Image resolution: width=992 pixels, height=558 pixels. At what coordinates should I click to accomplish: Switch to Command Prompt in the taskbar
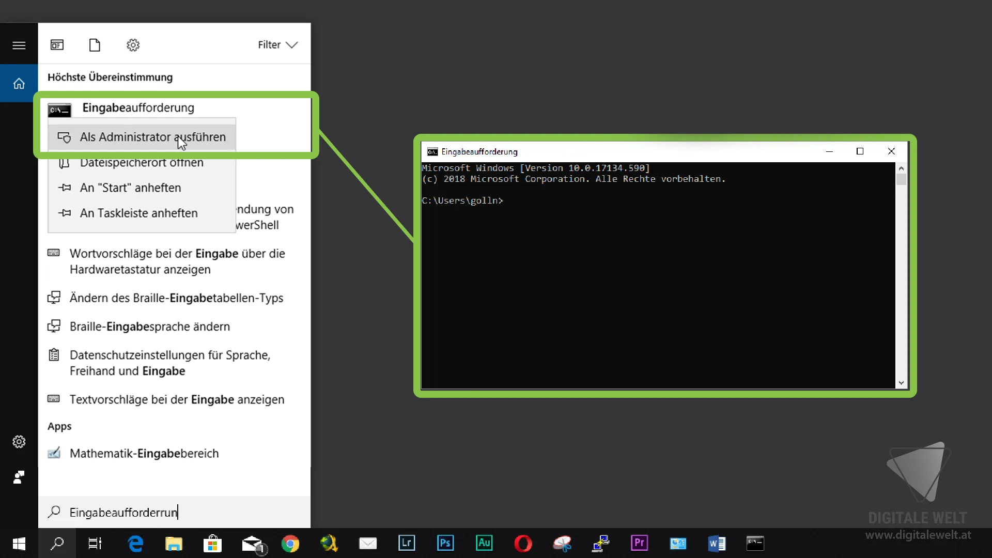pyautogui.click(x=755, y=544)
